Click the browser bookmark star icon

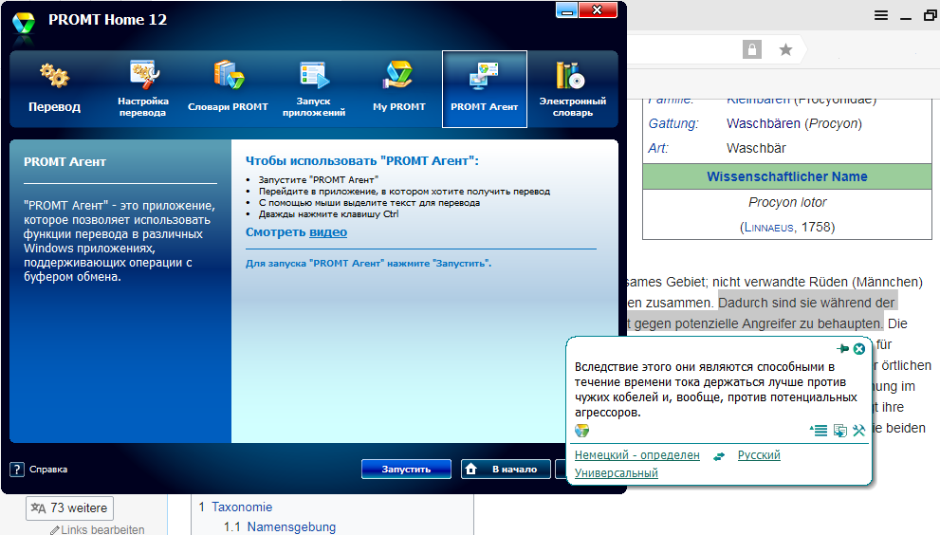(785, 49)
